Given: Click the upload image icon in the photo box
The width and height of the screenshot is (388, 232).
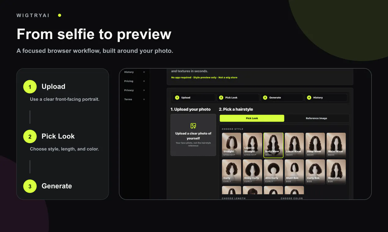Looking at the screenshot, I should (x=193, y=126).
